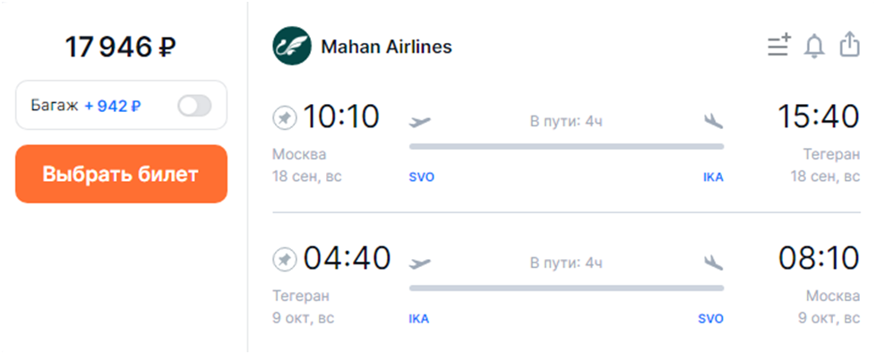
Task: Add ticket to favorites list icon
Action: coord(779,46)
